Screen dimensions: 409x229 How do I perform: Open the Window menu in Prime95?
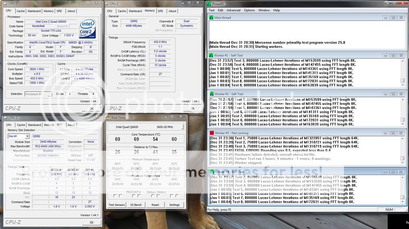264,10
